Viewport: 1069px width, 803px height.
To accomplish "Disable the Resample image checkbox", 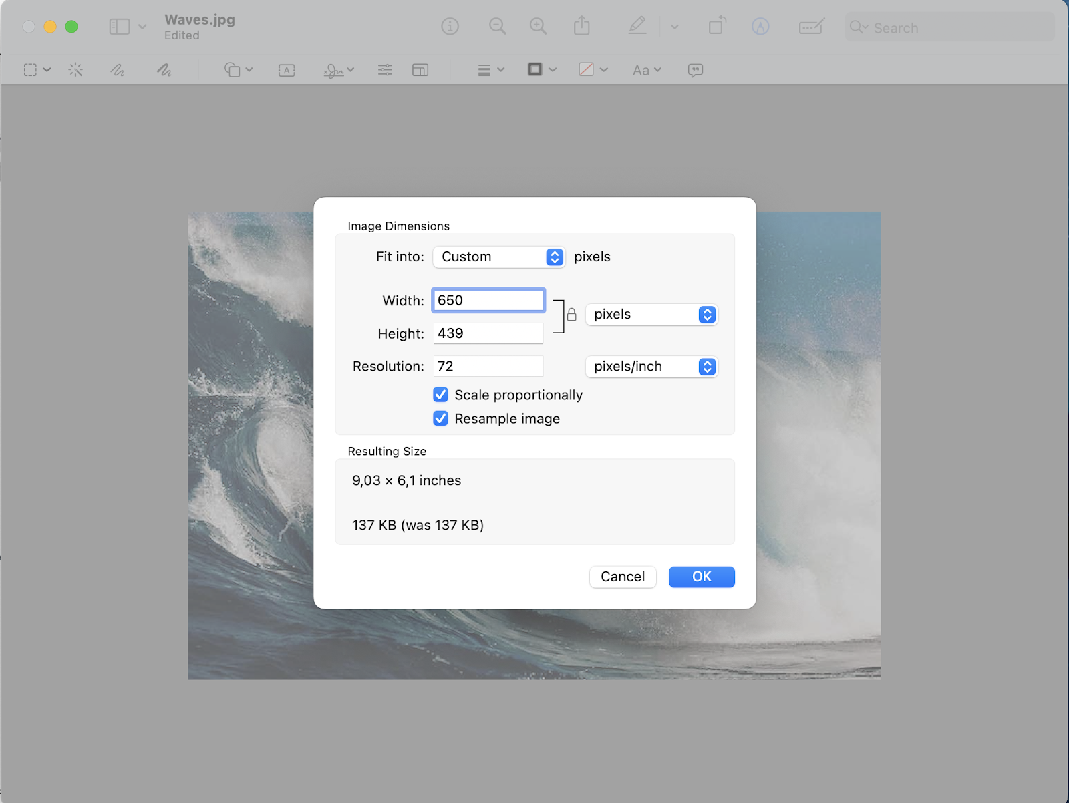I will point(441,418).
